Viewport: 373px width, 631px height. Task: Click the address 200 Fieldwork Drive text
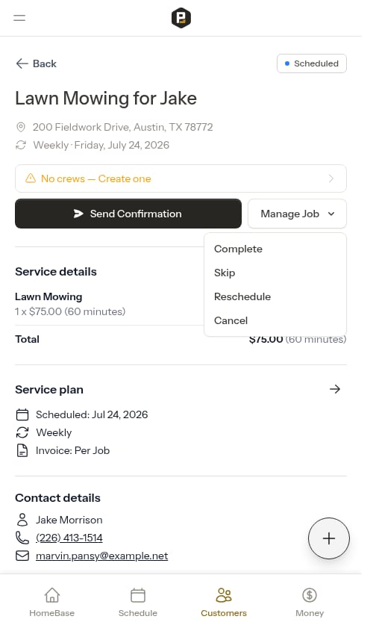pos(122,127)
